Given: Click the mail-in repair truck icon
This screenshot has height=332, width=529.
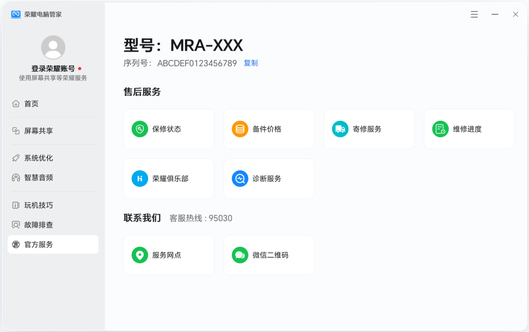Looking at the screenshot, I should pyautogui.click(x=340, y=129).
